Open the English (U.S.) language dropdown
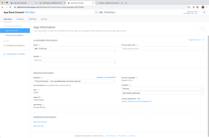 [195, 40]
